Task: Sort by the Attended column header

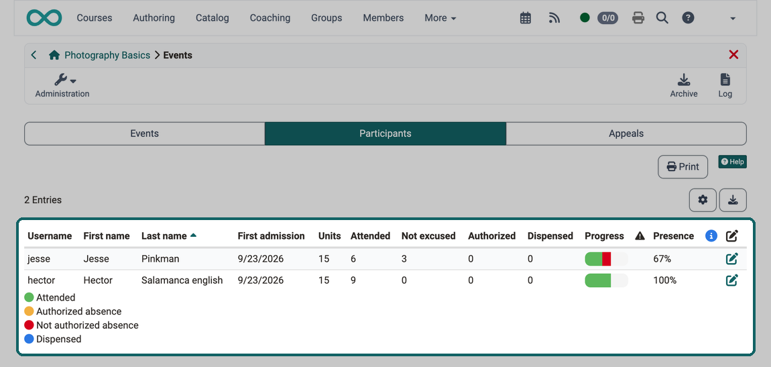Action: (x=370, y=236)
